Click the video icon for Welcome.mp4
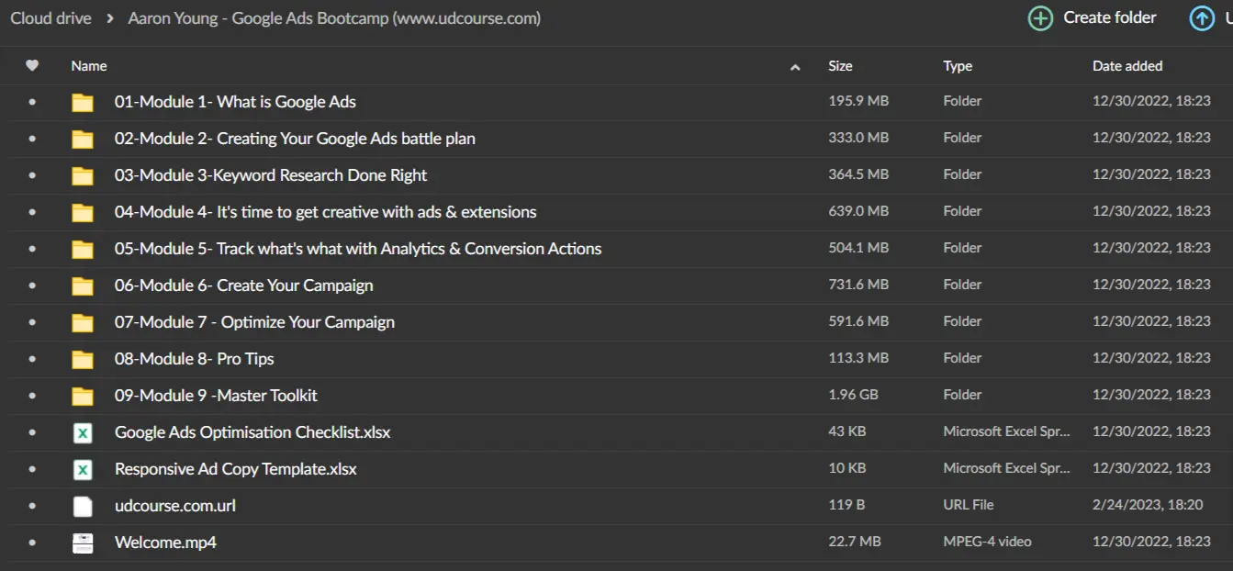 (83, 543)
